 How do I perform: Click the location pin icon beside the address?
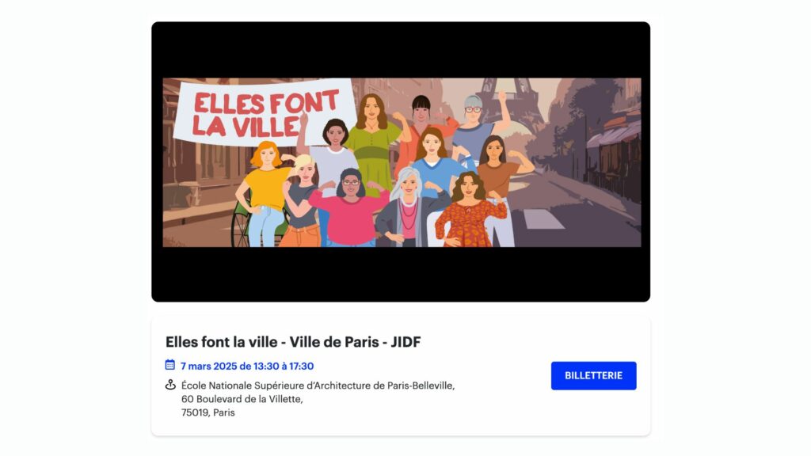(x=170, y=385)
